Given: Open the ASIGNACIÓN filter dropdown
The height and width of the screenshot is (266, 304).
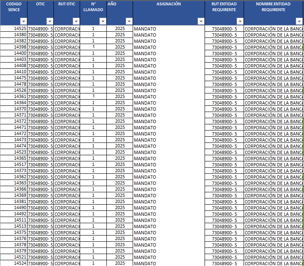Looking at the screenshot, I should (201, 21).
